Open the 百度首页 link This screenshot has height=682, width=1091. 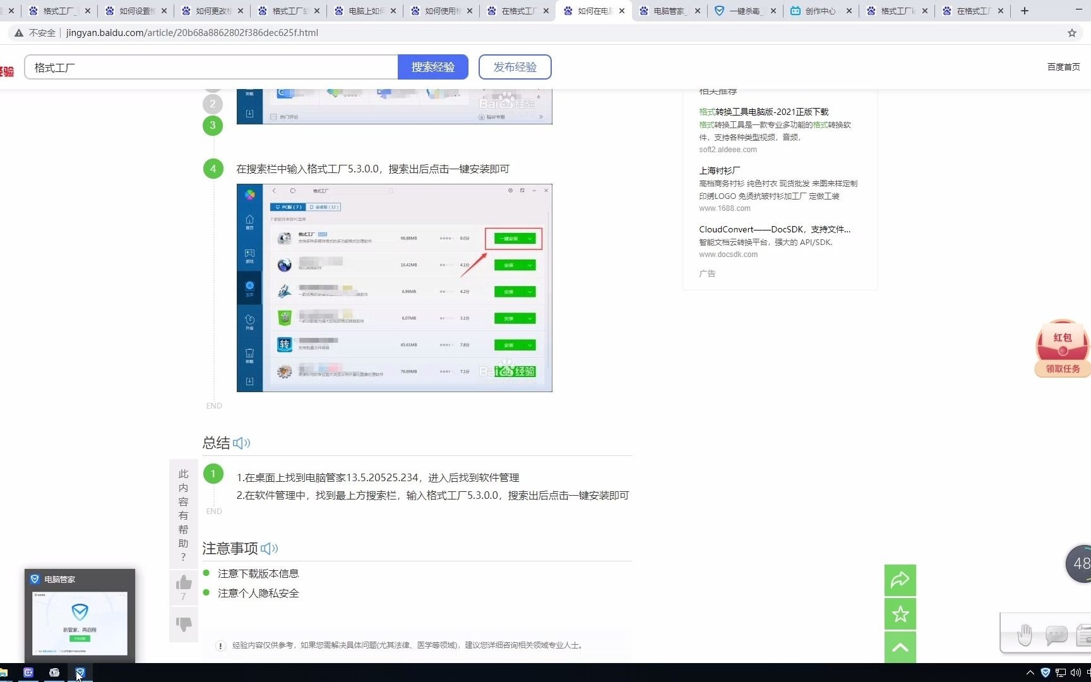[x=1064, y=67]
